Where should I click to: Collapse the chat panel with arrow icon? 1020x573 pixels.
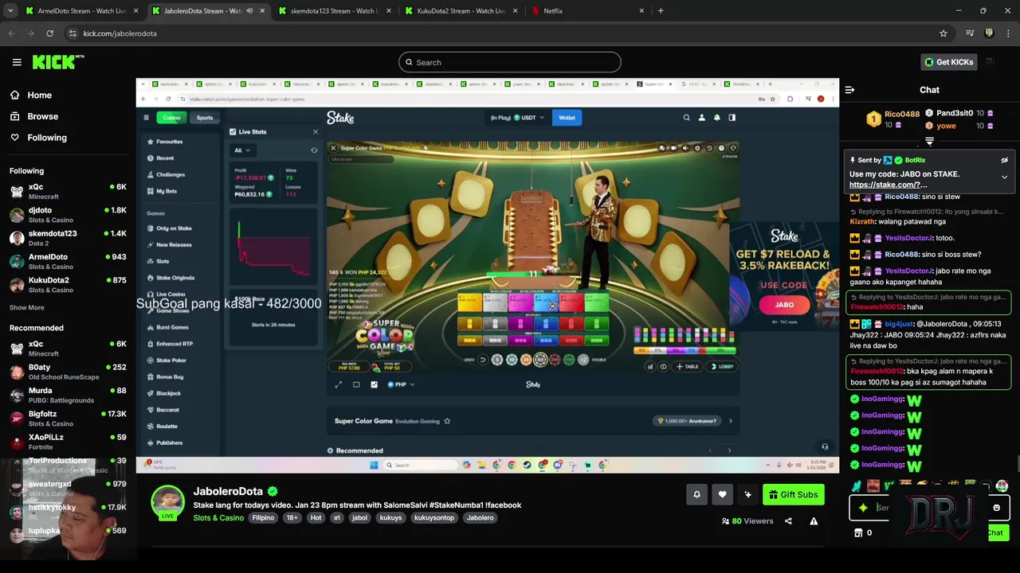point(849,90)
